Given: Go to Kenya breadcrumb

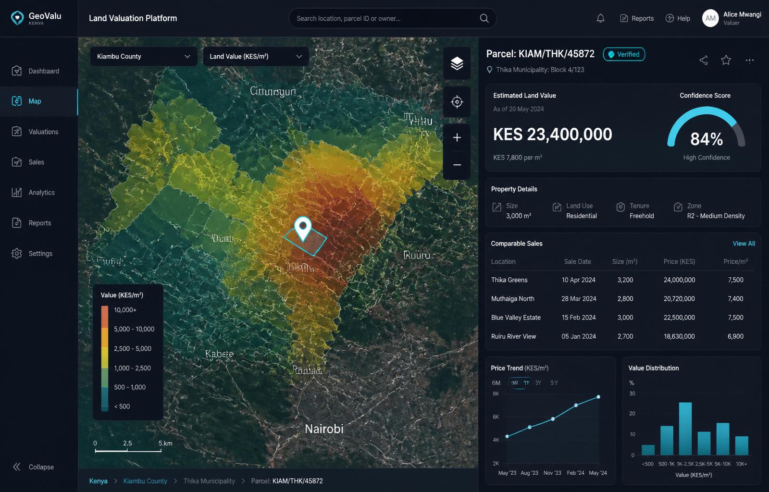Looking at the screenshot, I should pos(99,481).
